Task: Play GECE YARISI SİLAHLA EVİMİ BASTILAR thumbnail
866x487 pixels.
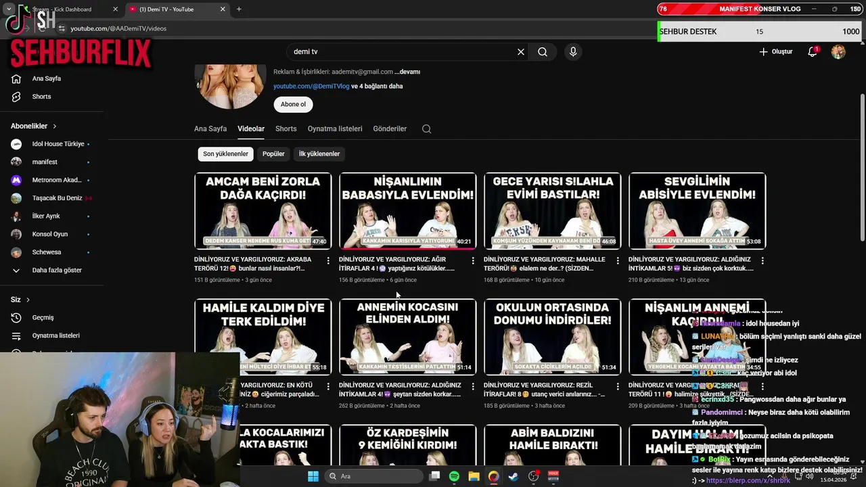Action: (552, 211)
